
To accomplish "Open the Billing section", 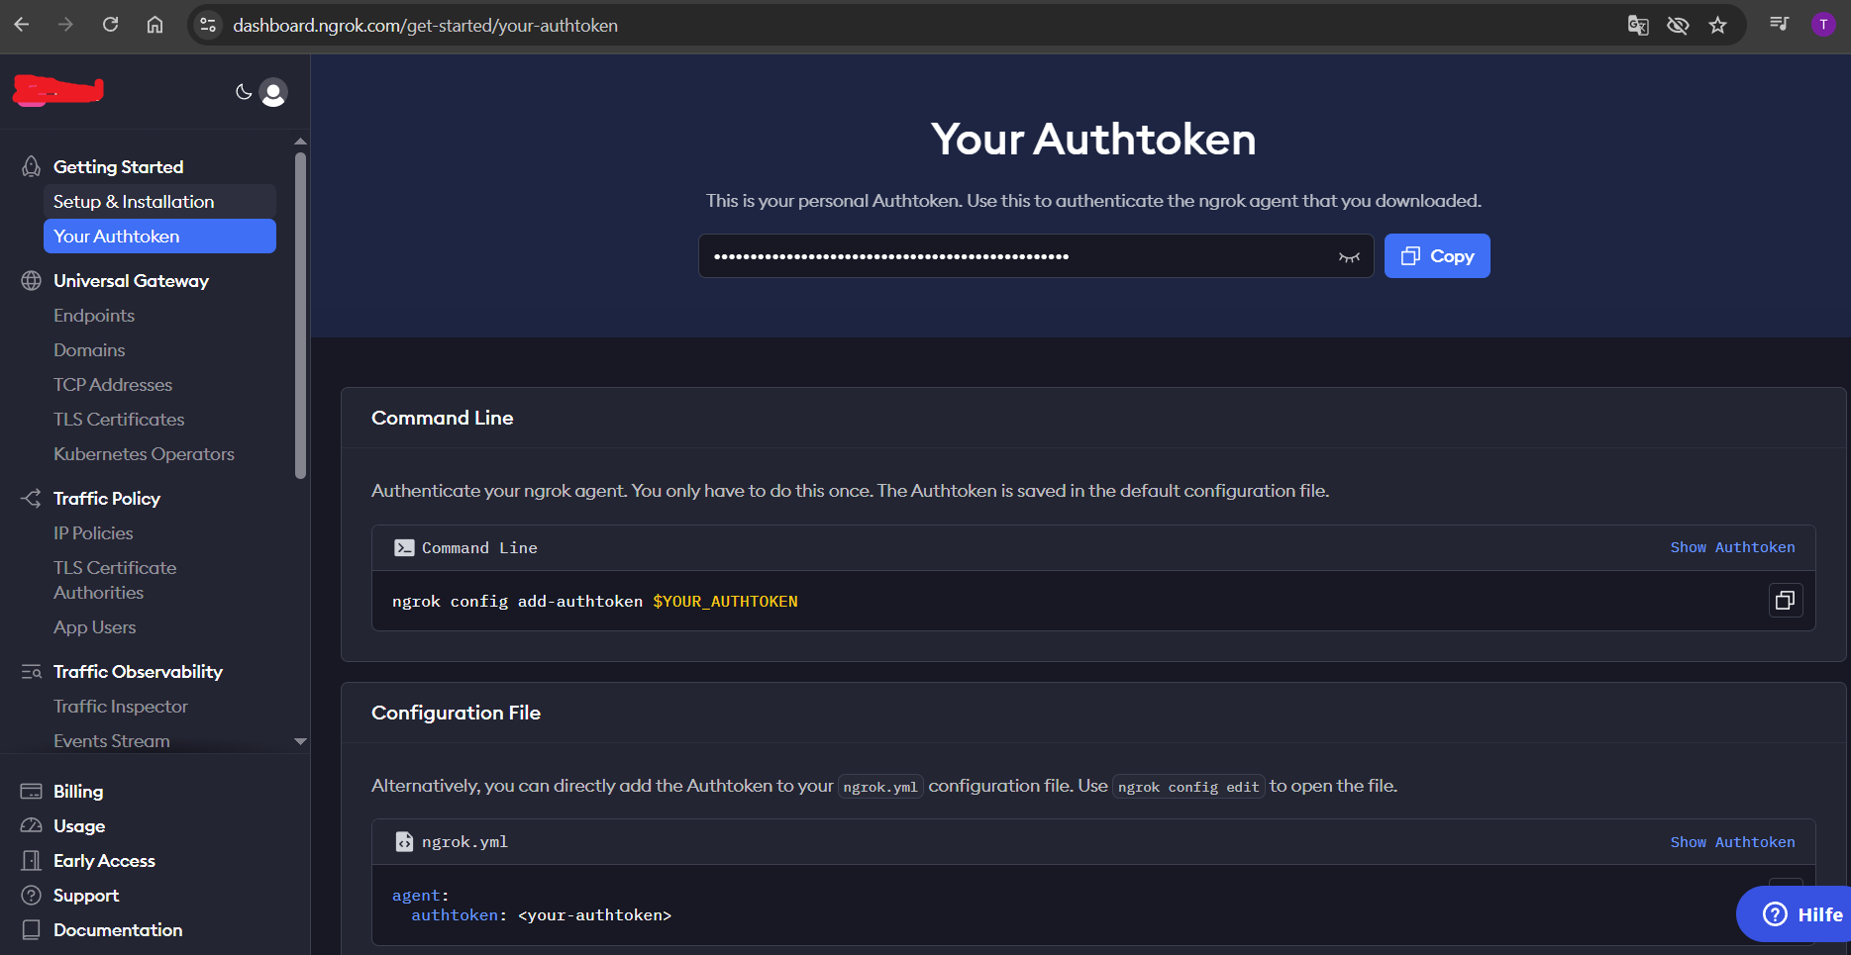I will point(78,791).
